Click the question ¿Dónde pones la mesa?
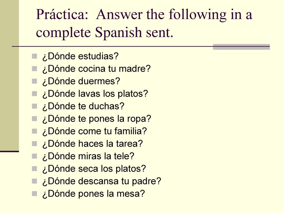This screenshot has width=284, height=213. click(94, 194)
